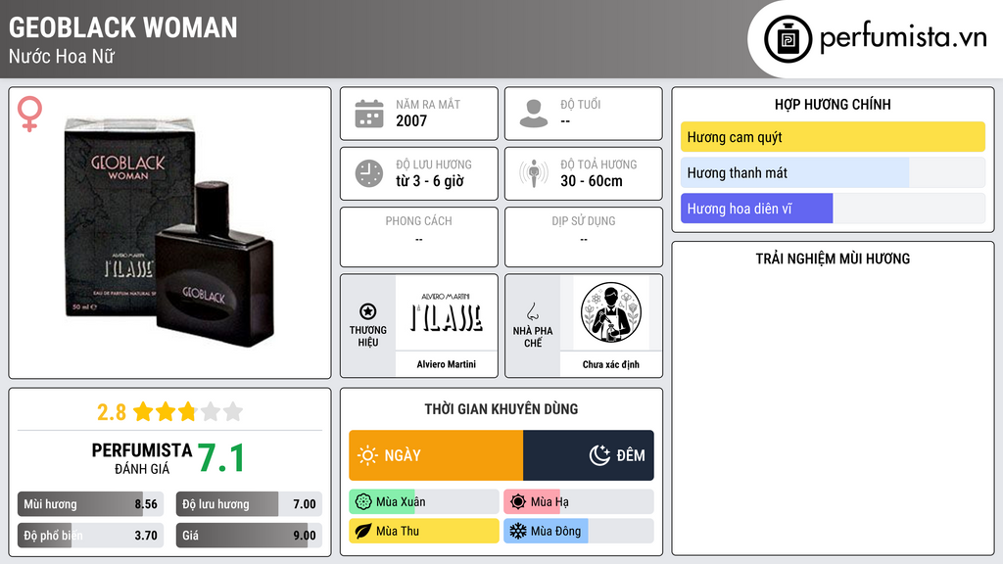Image resolution: width=1003 pixels, height=564 pixels.
Task: Click the PHONG CÁCH card
Action: pos(419,237)
